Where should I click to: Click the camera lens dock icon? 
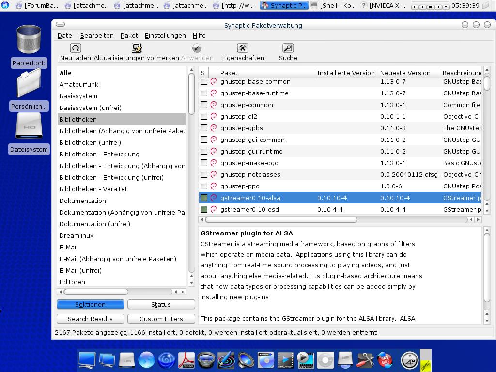pos(206,360)
